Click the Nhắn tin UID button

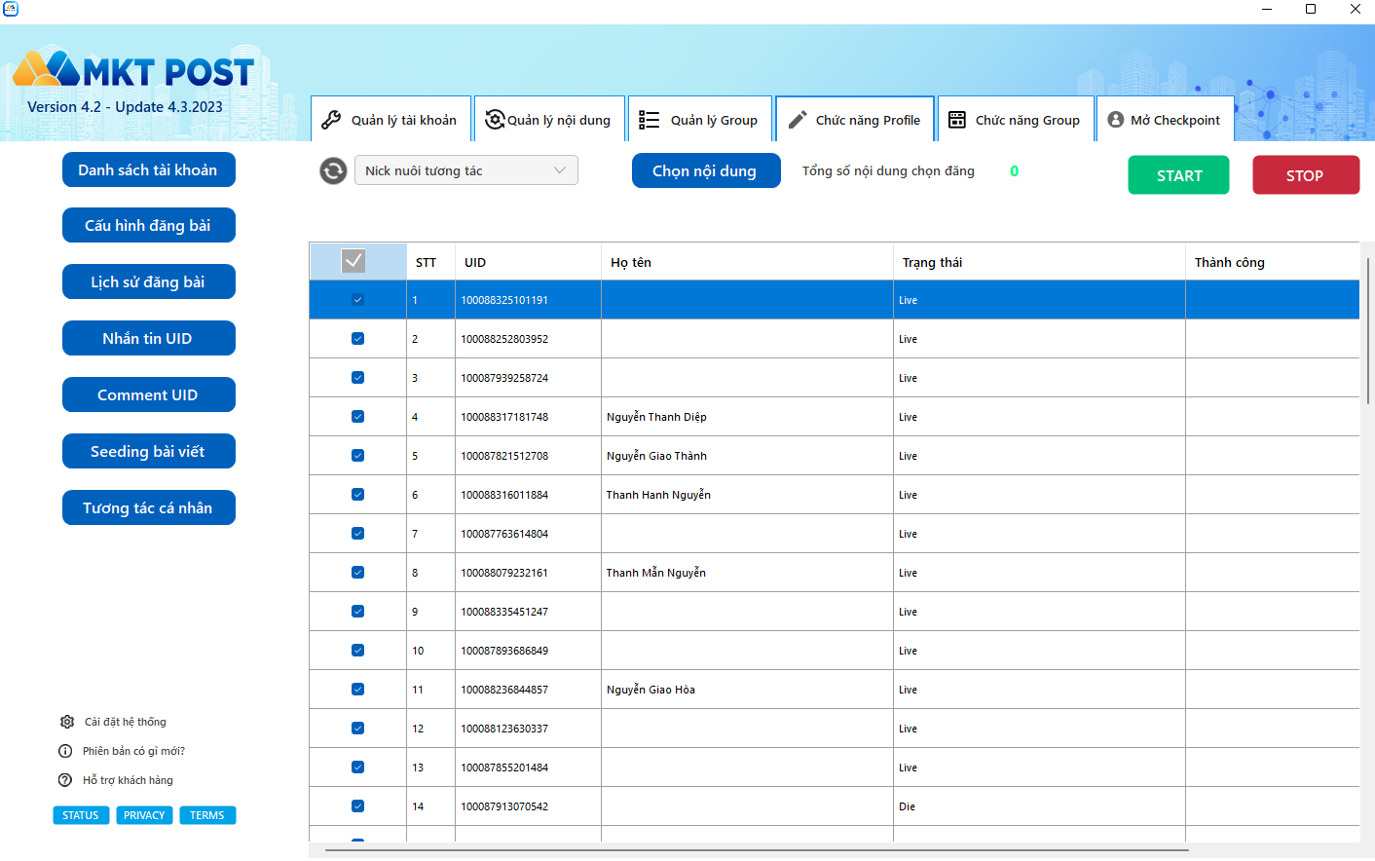tap(148, 338)
